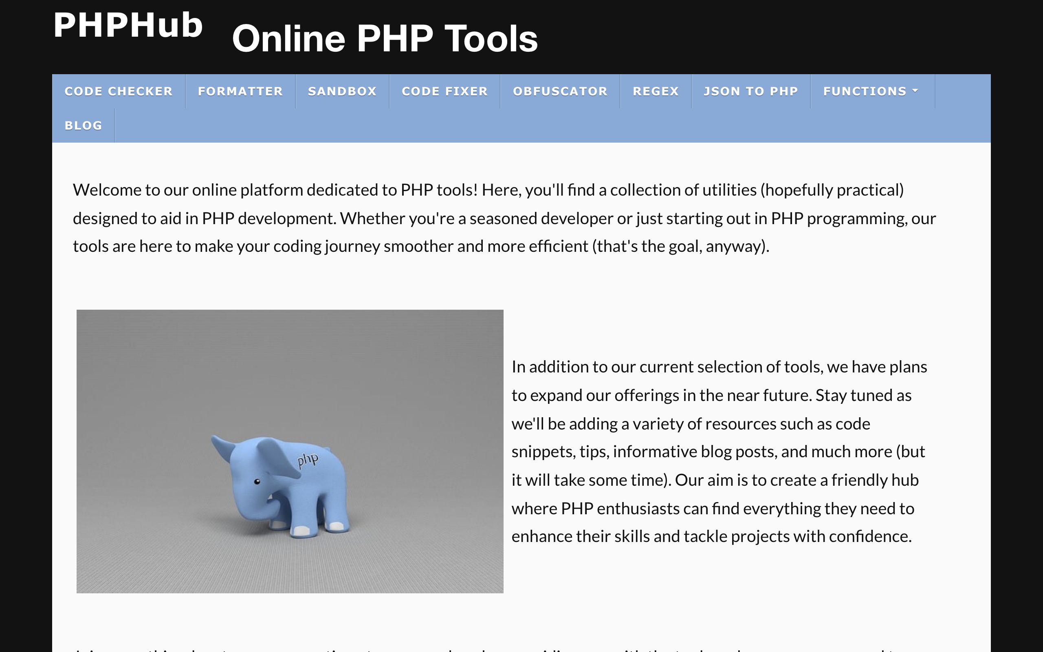Image resolution: width=1043 pixels, height=652 pixels.
Task: Click the paragraph starting with 'In addition to our current selection'
Action: pos(719,452)
